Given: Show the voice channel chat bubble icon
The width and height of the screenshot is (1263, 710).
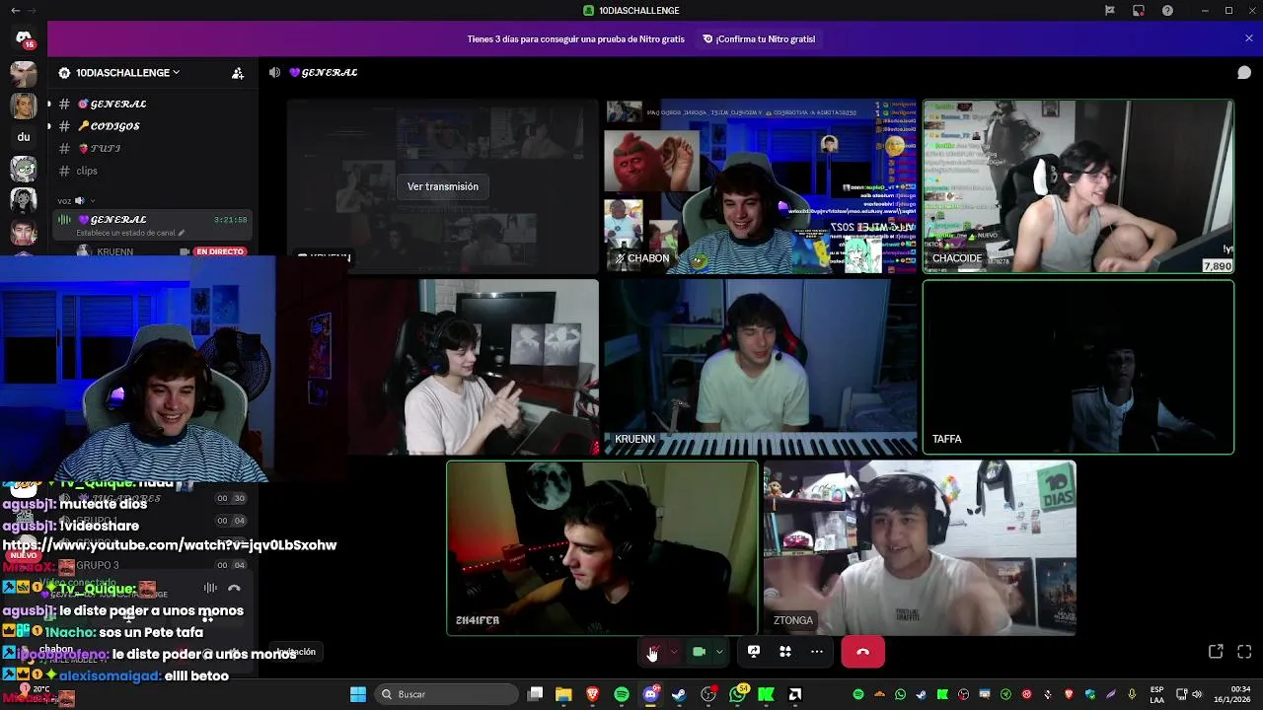Looking at the screenshot, I should point(1244,73).
